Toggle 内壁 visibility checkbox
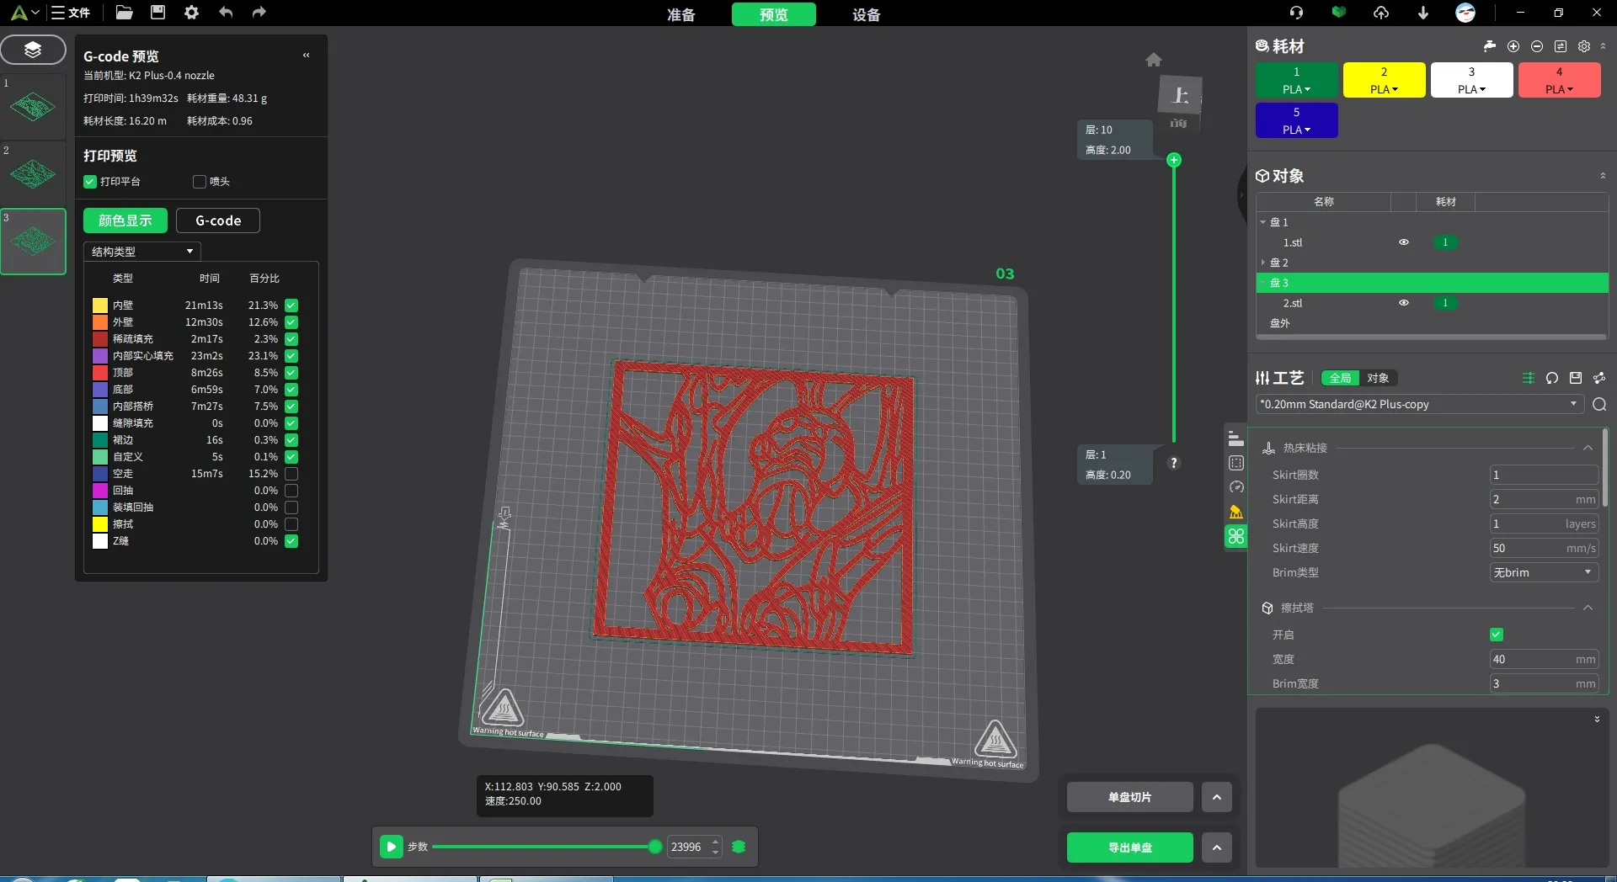Screen dimensions: 1617x882 click(x=291, y=306)
